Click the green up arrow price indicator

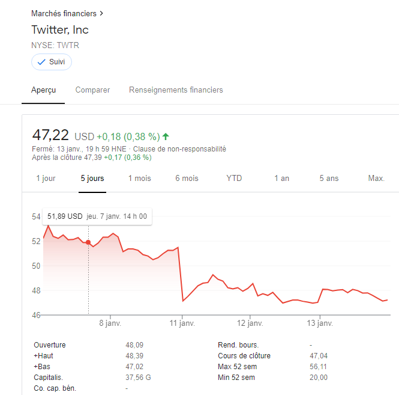tap(166, 136)
